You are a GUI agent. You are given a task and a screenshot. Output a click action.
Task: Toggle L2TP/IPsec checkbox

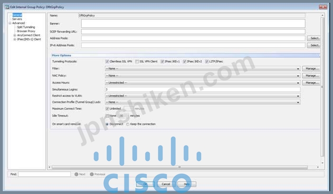click(x=207, y=62)
